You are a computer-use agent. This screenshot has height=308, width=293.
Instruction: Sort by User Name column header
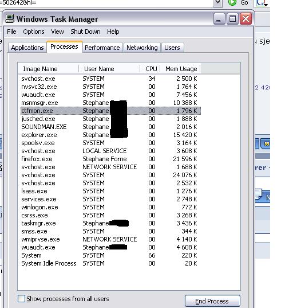pyautogui.click(x=109, y=69)
